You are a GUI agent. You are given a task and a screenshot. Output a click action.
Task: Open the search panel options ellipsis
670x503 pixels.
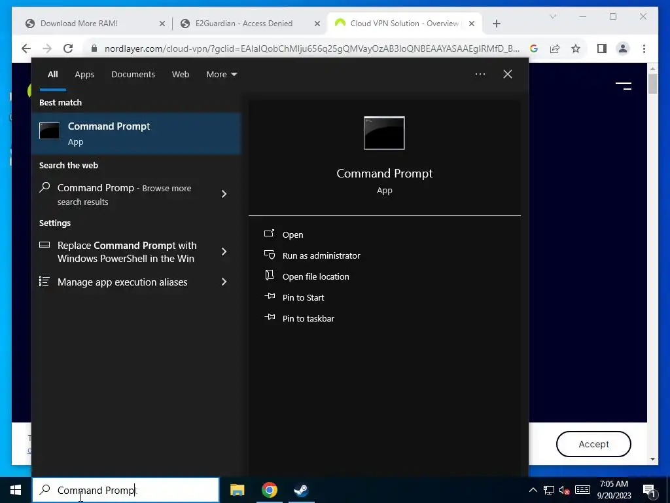pos(480,74)
